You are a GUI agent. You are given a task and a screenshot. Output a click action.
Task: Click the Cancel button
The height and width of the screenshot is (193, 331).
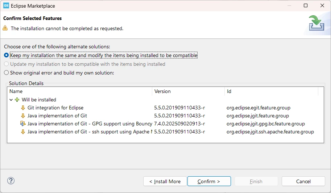point(303,181)
